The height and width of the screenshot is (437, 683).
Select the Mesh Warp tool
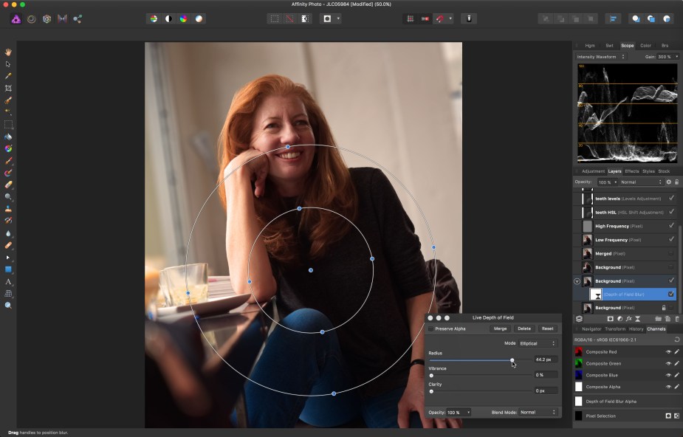[x=8, y=293]
